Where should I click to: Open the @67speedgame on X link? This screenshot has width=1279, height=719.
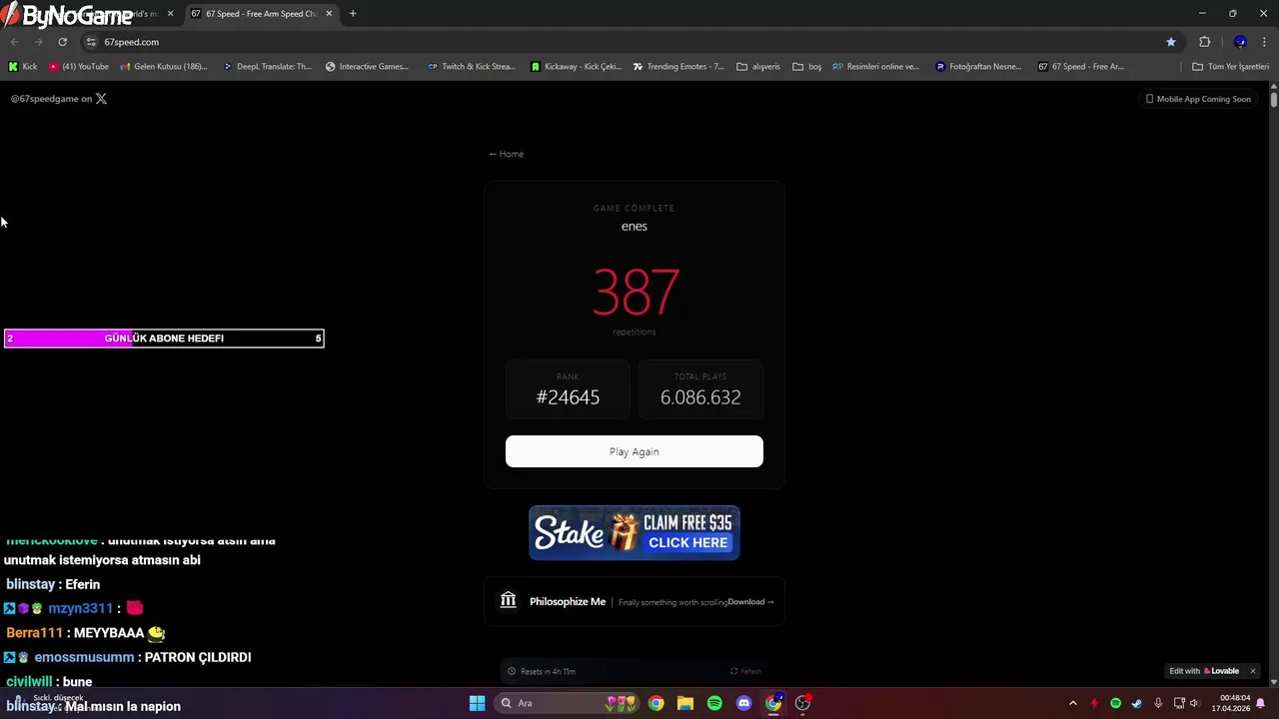(59, 99)
